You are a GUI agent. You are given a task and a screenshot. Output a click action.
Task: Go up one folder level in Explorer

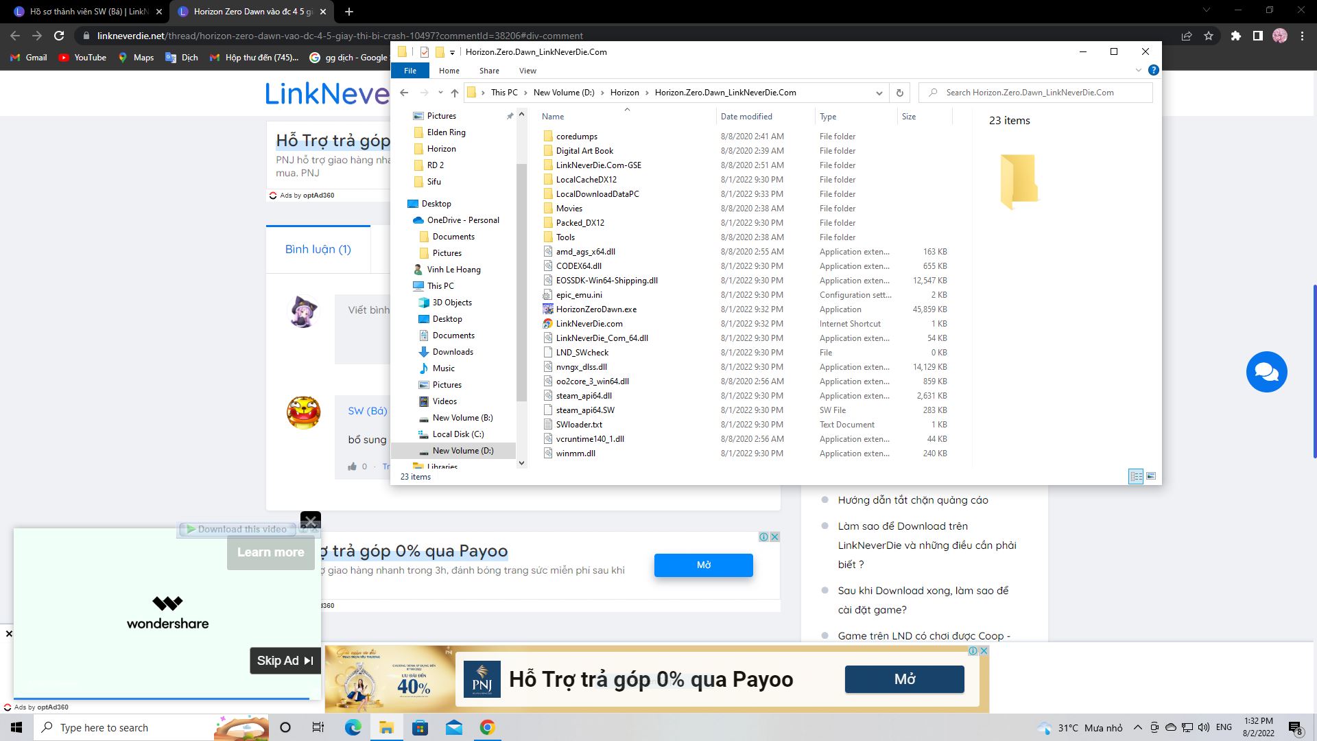click(454, 93)
